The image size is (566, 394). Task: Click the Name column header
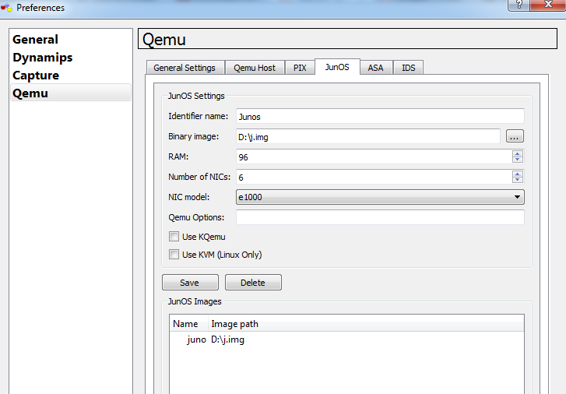coord(188,324)
